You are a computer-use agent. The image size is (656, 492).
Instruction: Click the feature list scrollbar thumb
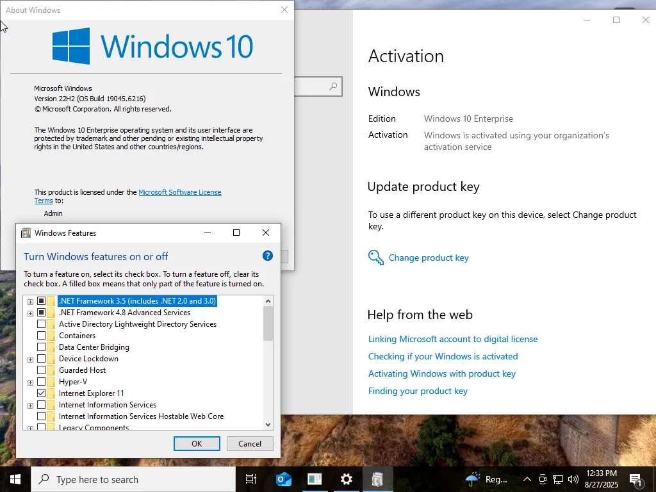pos(268,324)
